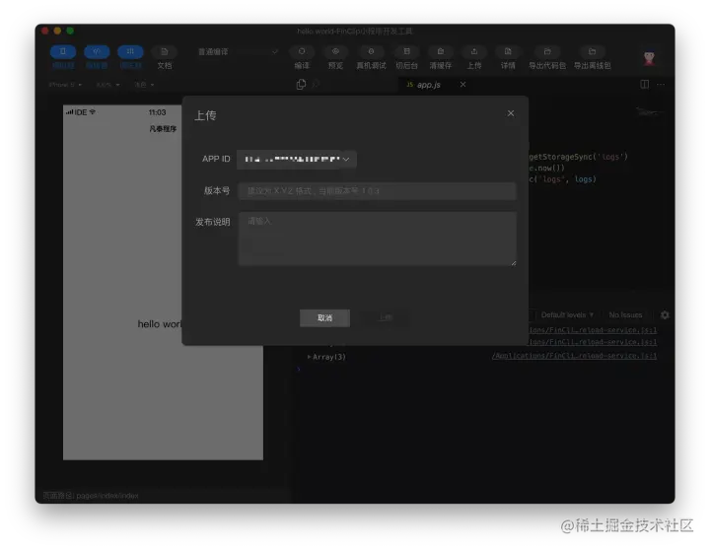
Task: Open console settings gear icon
Action: [x=665, y=314]
